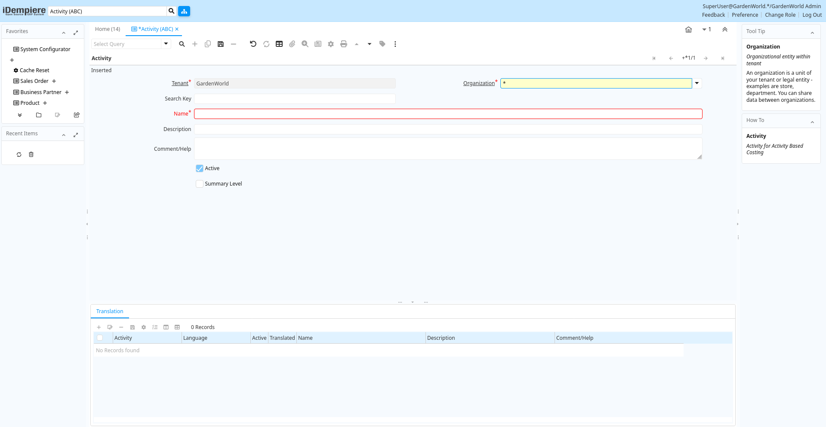Open the attachment paperclip icon
826x427 pixels.
(x=292, y=44)
